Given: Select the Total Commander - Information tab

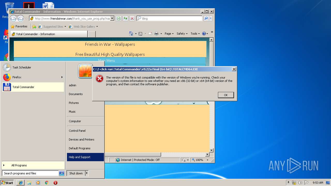Looking at the screenshot, I should pyautogui.click(x=49, y=34).
